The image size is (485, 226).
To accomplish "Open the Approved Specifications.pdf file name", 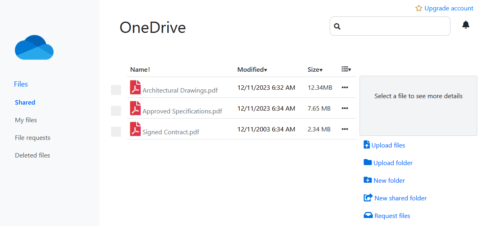I will click(182, 111).
